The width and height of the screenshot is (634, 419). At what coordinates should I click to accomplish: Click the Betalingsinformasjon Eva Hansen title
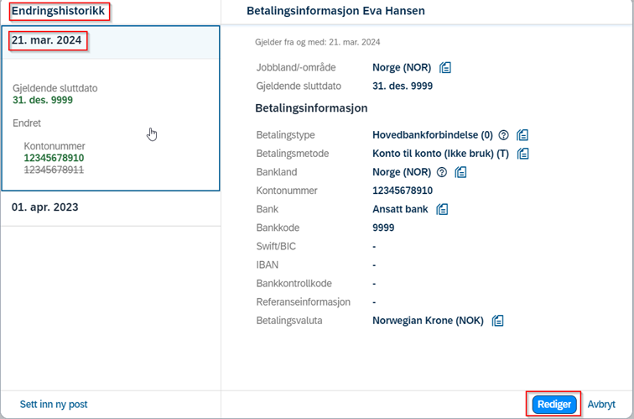(335, 11)
